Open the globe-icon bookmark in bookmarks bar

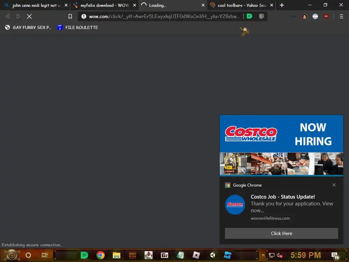point(28,27)
